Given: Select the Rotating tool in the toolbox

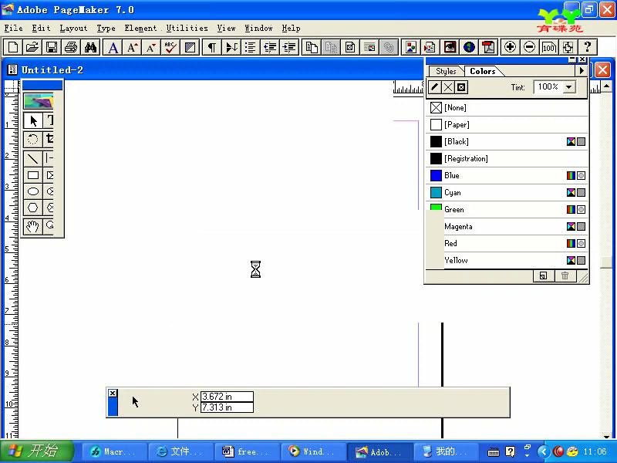Looking at the screenshot, I should coord(33,139).
